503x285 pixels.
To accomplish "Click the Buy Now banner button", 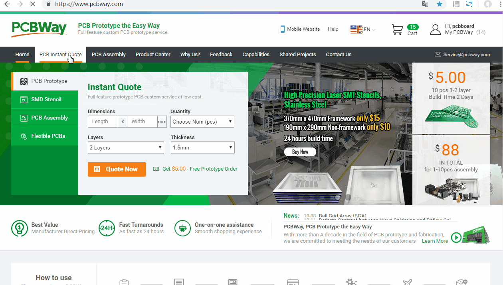I will [x=300, y=152].
